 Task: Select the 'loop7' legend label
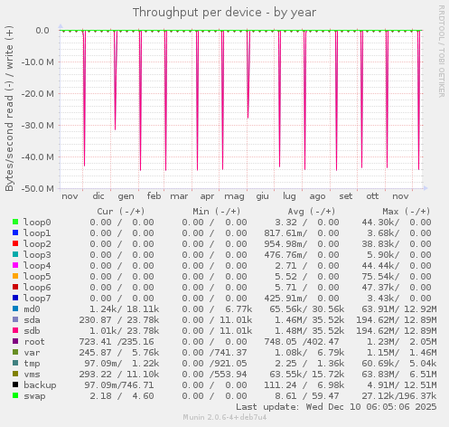point(37,299)
